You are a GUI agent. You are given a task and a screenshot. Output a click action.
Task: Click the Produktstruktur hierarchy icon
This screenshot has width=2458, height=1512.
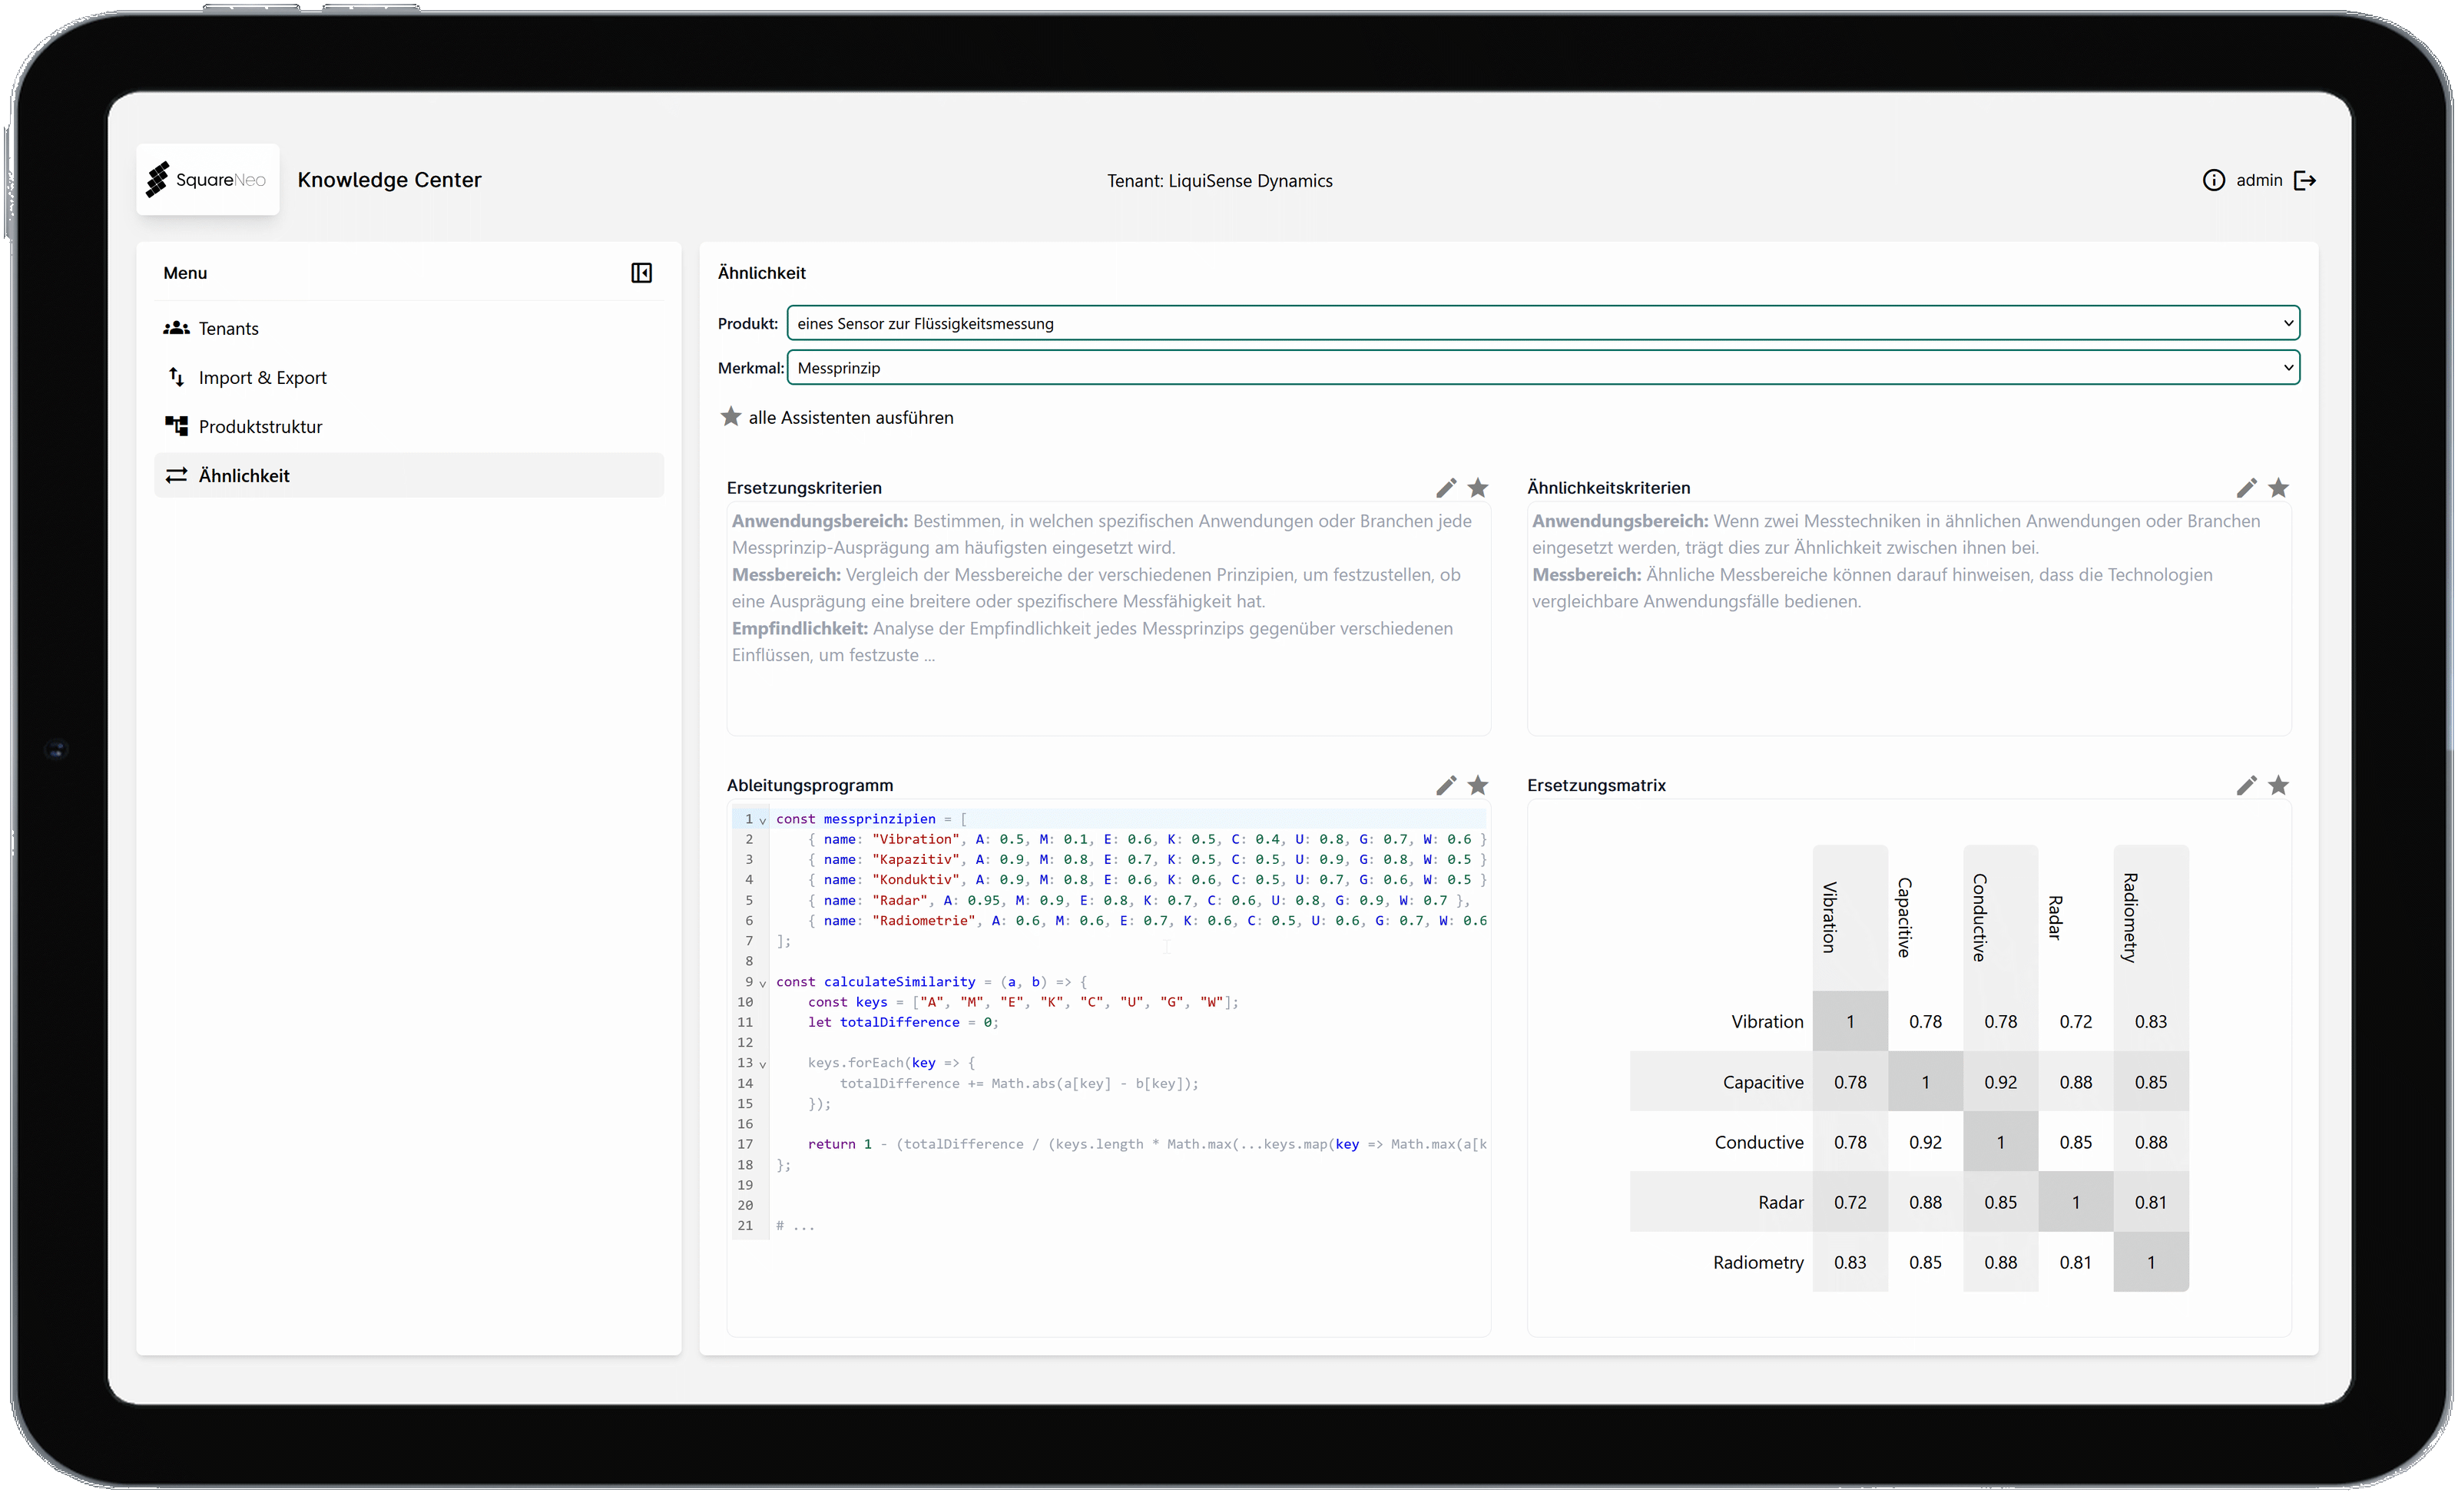click(x=176, y=426)
